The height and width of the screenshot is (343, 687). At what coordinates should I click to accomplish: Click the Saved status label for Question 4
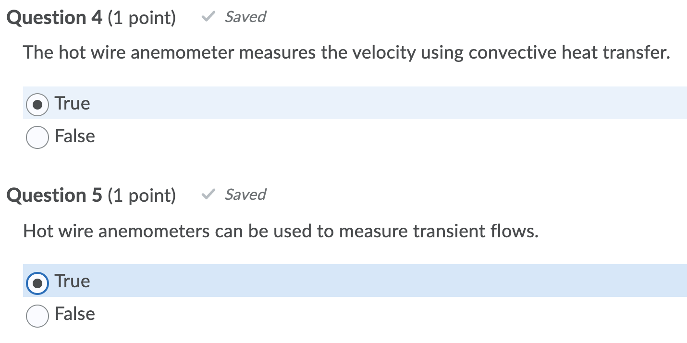point(245,17)
